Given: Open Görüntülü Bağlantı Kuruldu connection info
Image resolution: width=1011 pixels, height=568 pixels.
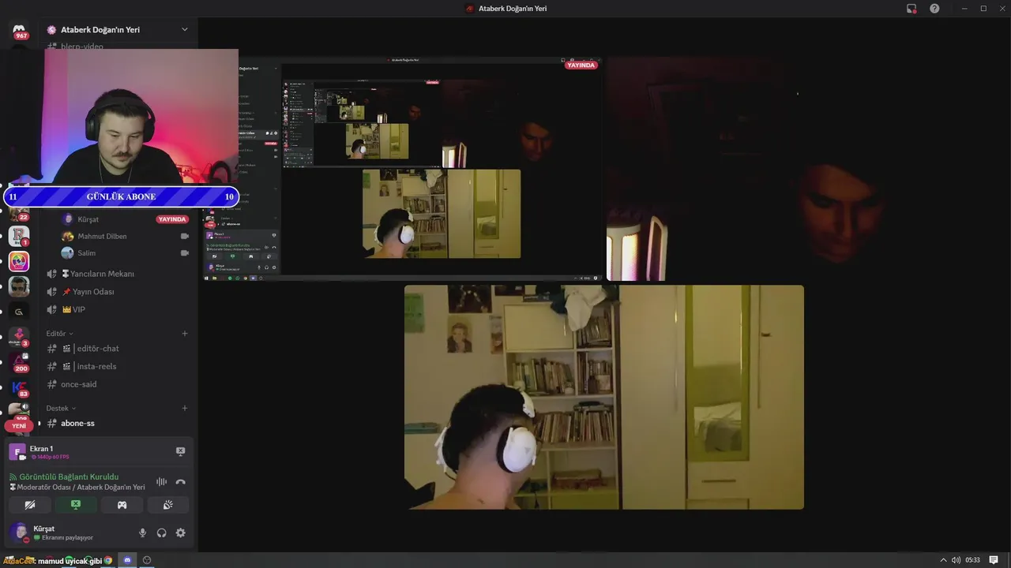Looking at the screenshot, I should [69, 476].
